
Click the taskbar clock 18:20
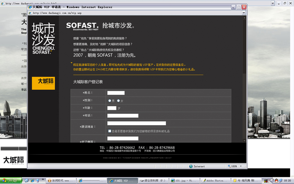tap(287, 180)
